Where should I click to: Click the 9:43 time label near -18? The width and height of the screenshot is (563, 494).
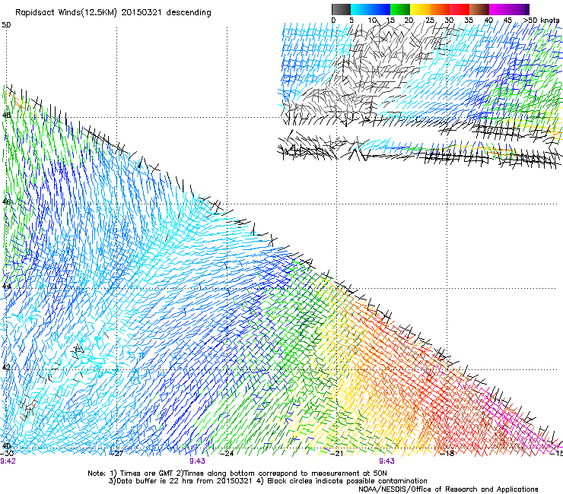coord(386,461)
